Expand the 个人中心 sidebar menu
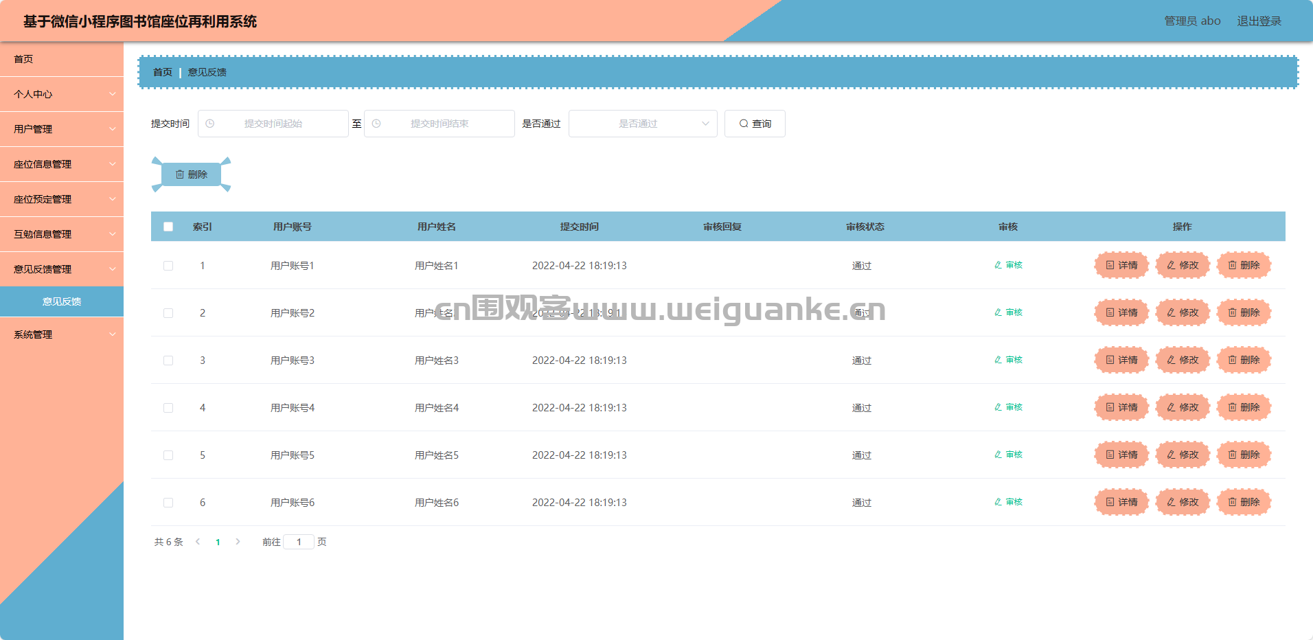1313x640 pixels. pos(62,94)
